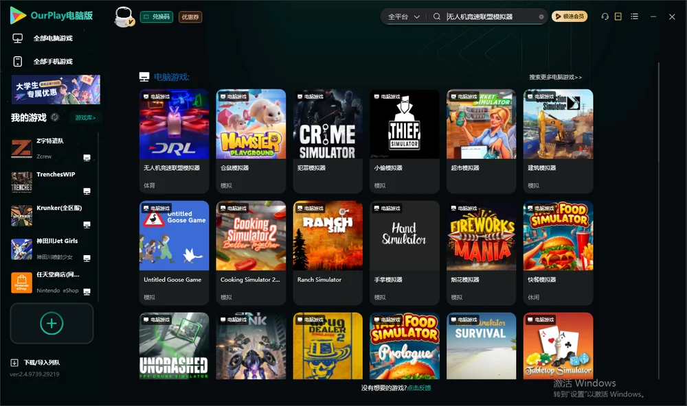Open the Tabletop Simulator card
Viewport: 687px width, 406px height.
click(x=558, y=346)
